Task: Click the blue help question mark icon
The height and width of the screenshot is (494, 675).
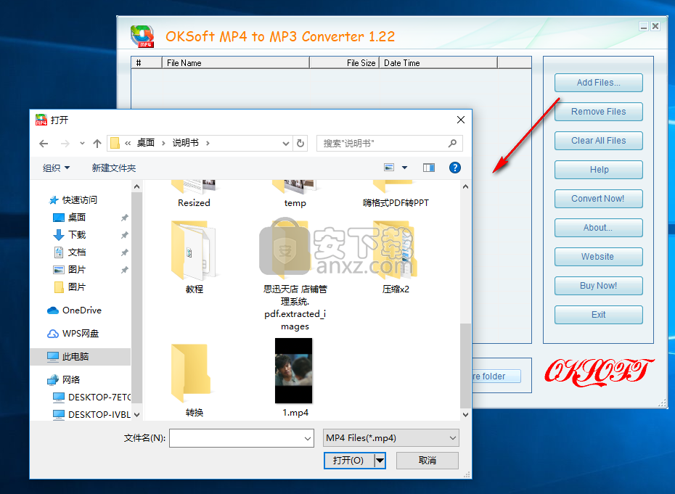Action: [455, 168]
